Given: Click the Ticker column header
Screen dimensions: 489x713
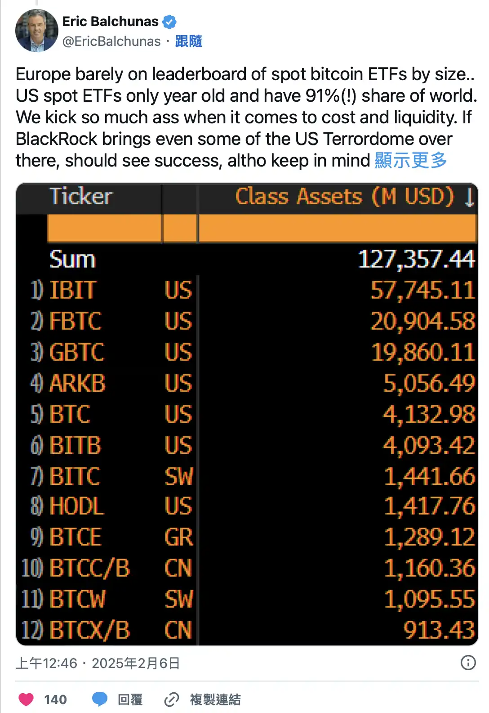Looking at the screenshot, I should click(x=81, y=197).
